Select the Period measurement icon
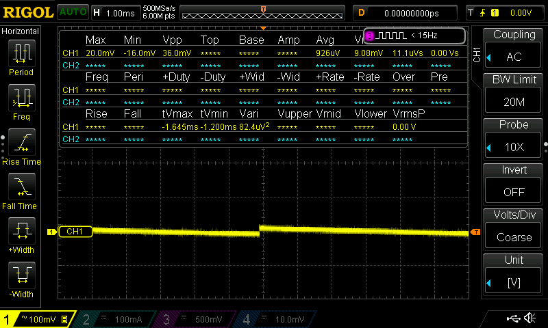Image resolution: width=548 pixels, height=328 pixels. pos(22,53)
